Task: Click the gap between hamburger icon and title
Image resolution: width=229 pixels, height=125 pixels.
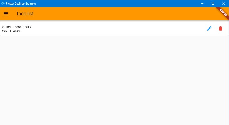Action: (12, 14)
